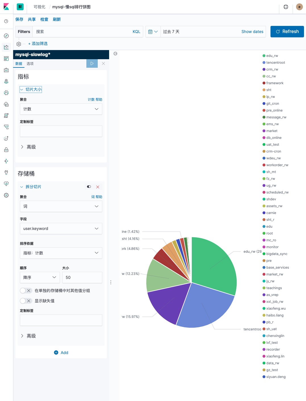Viewport: 306px width, 401px height.
Task: Click 可视化 breadcrumb
Action: click(x=39, y=7)
